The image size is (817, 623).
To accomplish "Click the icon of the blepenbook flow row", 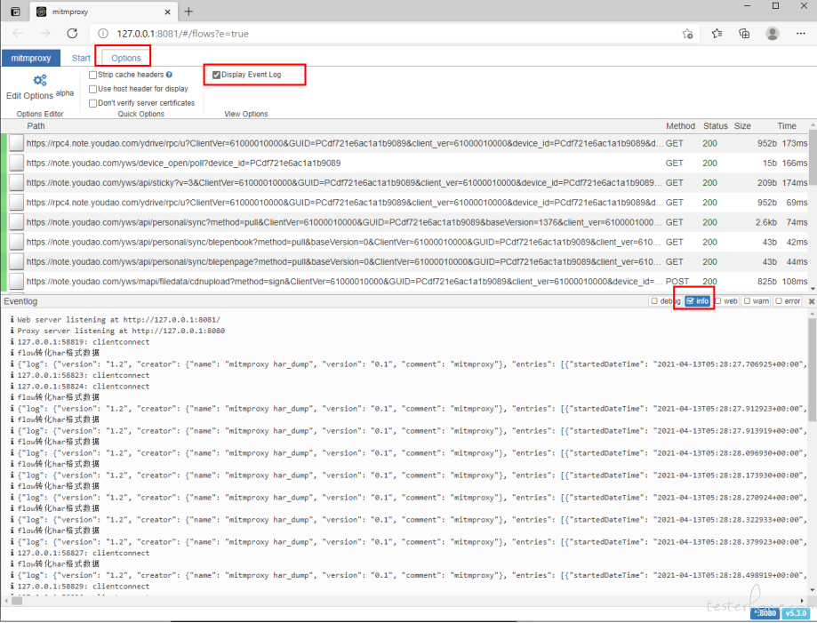I will click(17, 243).
